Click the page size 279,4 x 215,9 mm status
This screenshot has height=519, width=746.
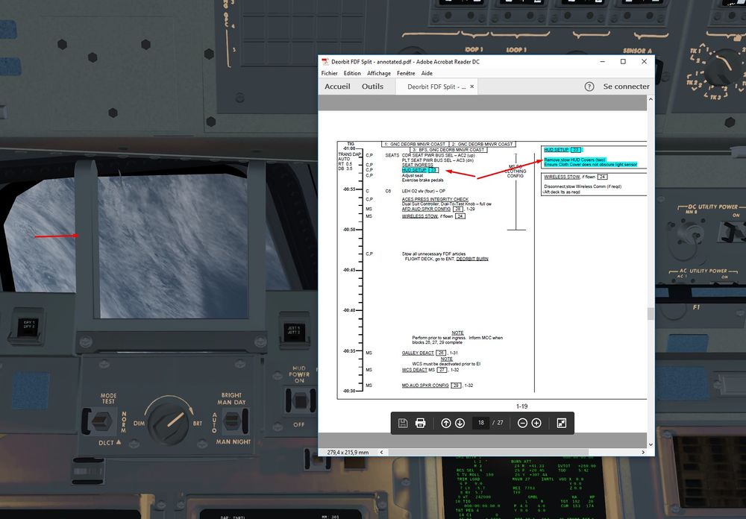pyautogui.click(x=348, y=453)
